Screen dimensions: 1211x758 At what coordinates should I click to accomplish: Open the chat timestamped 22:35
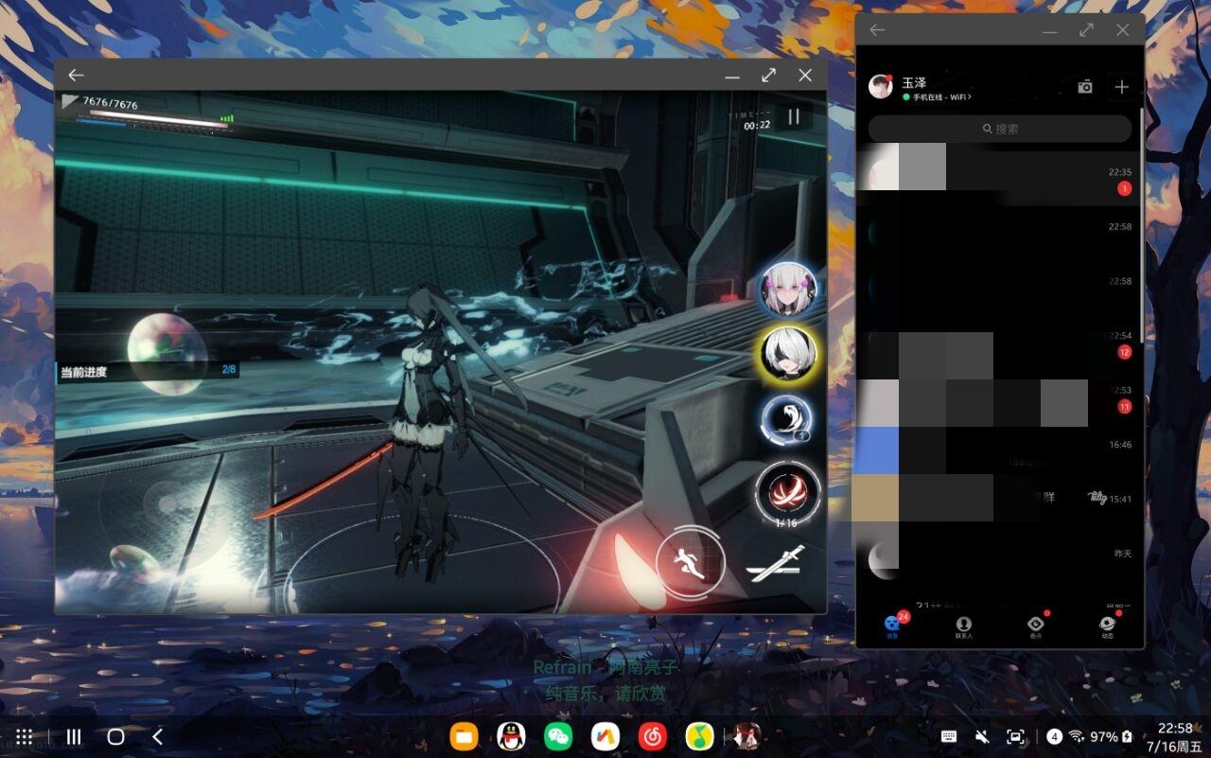point(999,179)
